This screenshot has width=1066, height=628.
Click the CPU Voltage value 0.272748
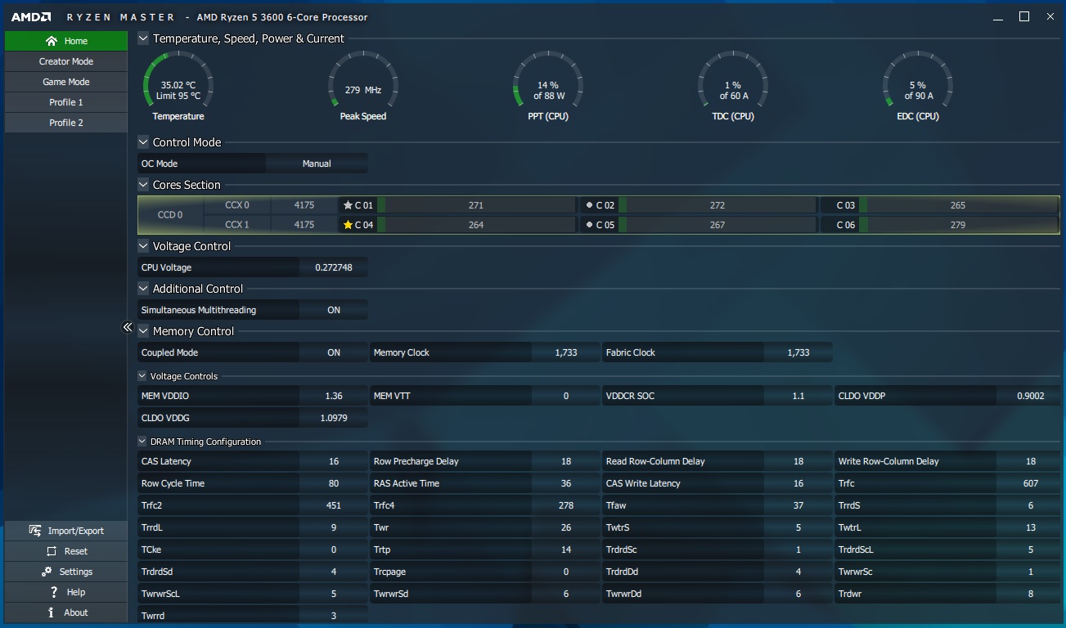[334, 267]
